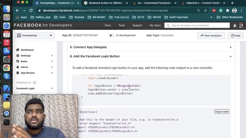
Task: Open Skype from the dock
Action: [x=7, y=76]
